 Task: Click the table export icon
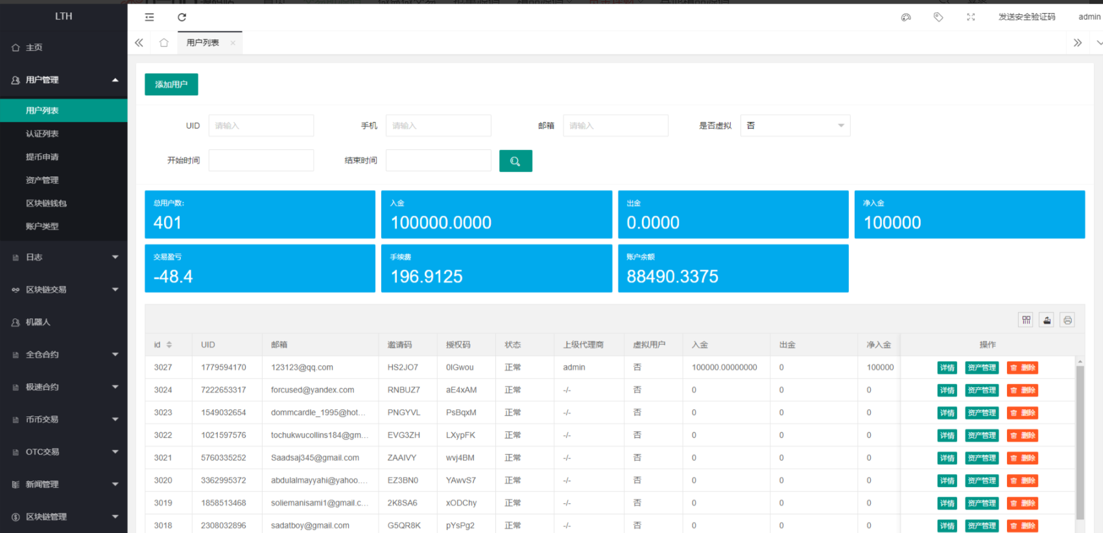tap(1047, 320)
